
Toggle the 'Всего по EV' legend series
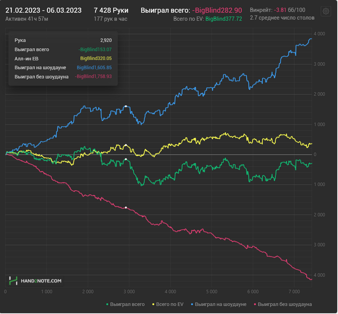point(168,304)
